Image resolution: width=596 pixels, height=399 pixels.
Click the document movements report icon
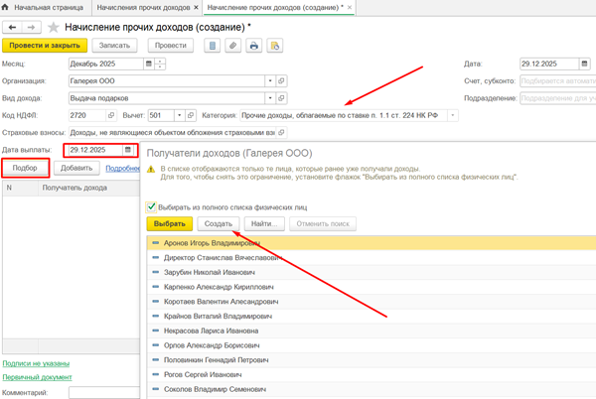point(213,46)
